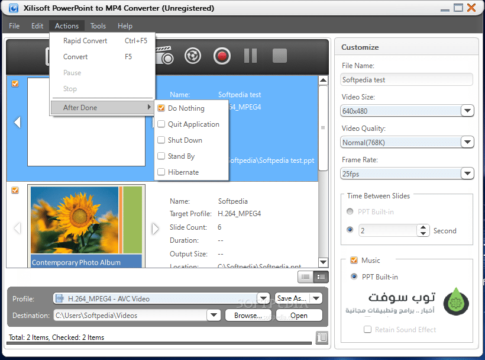Open the log icon in status bar
The image size is (485, 360).
click(322, 337)
